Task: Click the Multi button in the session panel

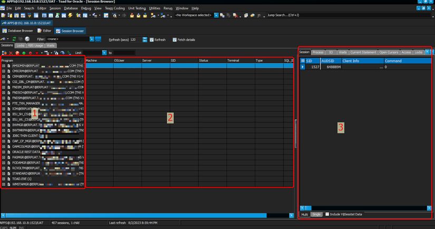Action: coord(305,214)
